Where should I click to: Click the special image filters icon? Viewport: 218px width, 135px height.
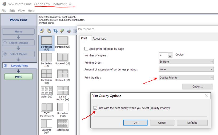(69, 31)
